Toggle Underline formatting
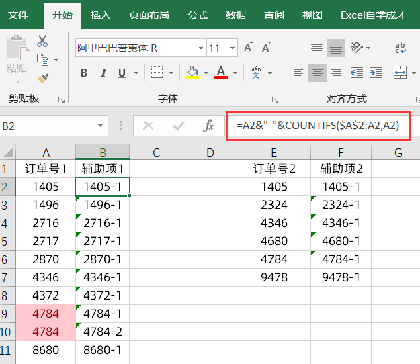The height and width of the screenshot is (364, 420). point(122,73)
